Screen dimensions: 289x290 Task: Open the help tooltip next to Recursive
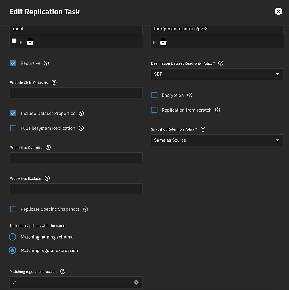[46, 63]
